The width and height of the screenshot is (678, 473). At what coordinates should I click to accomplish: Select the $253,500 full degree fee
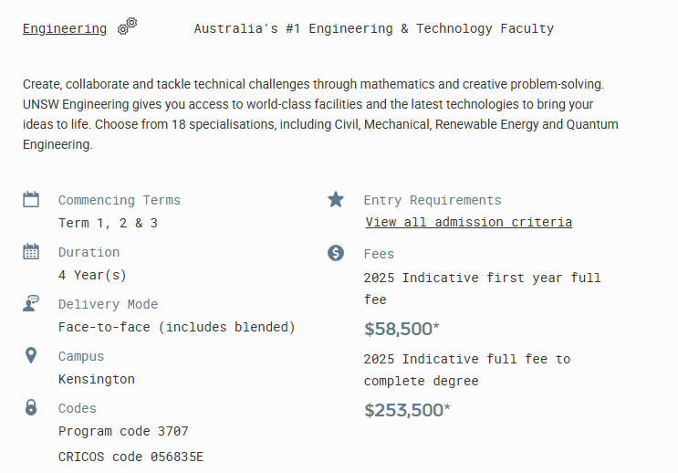coord(407,410)
